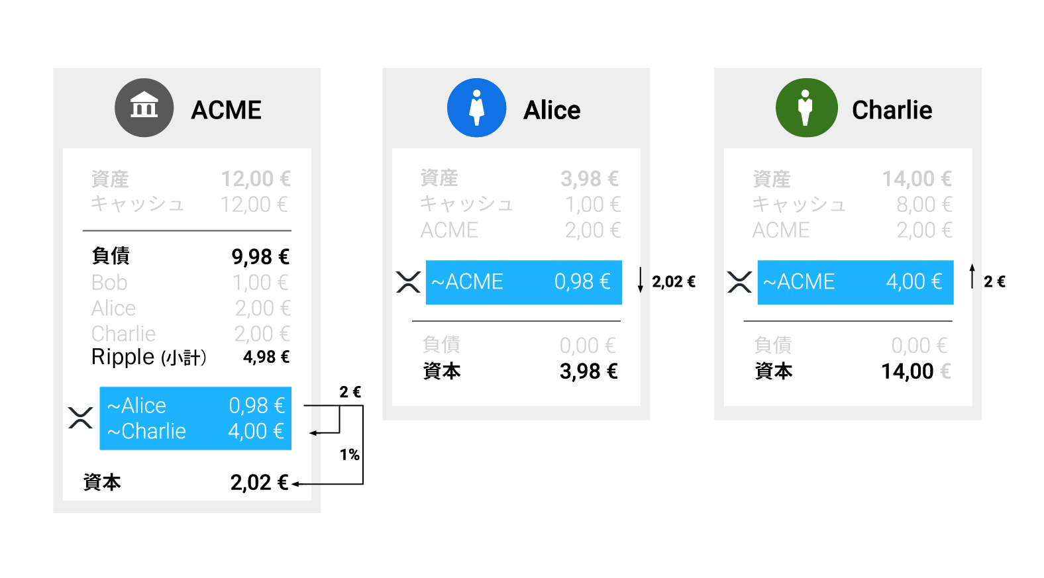Viewport: 1044px width, 578px height.
Task: Click ACME's 負債 9,98 € total
Action: click(x=260, y=256)
